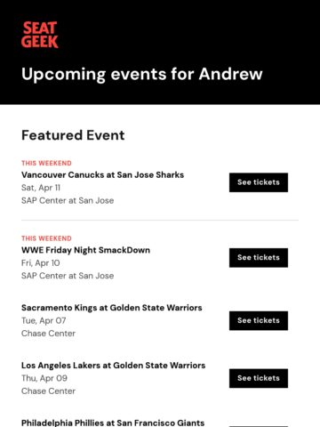The image size is (320, 427).
Task: Open Los Angeles Lakers at Golden State Warriors title
Action: [x=113, y=366]
